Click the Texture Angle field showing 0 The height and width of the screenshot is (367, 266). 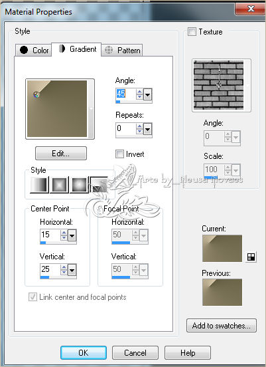[x=214, y=136]
